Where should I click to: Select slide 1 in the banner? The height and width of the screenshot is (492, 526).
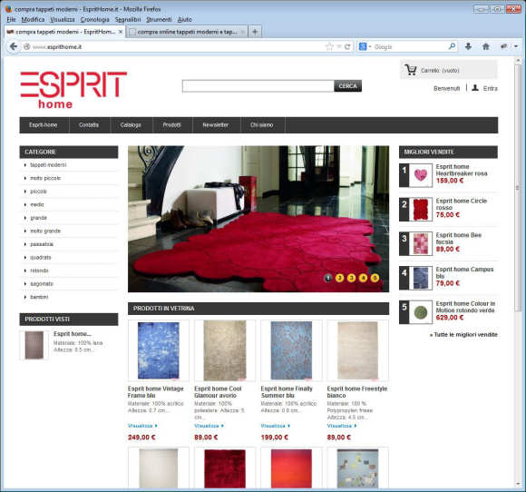[327, 278]
